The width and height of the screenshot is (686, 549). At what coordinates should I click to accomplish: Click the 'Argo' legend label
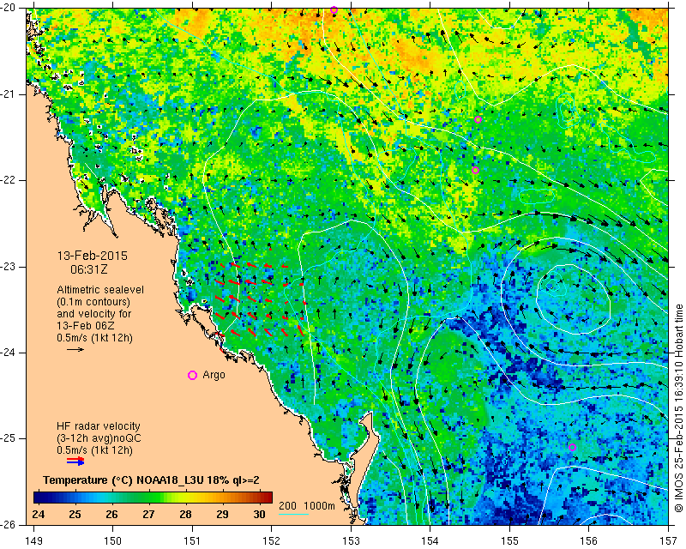(214, 375)
